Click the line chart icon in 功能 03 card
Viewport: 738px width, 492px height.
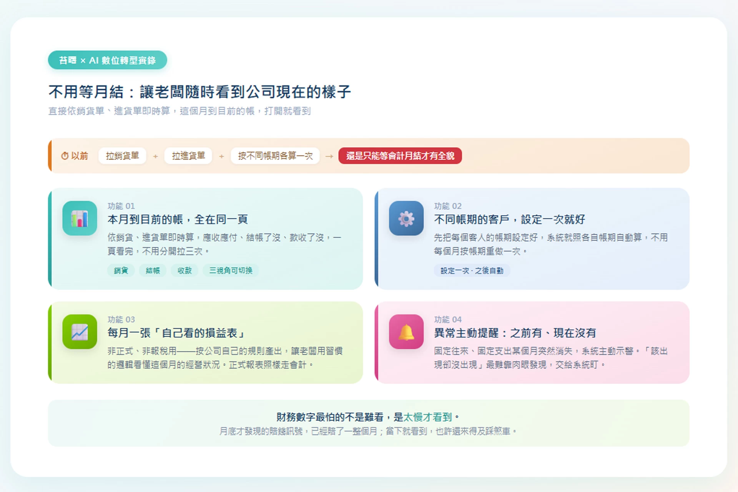click(80, 332)
